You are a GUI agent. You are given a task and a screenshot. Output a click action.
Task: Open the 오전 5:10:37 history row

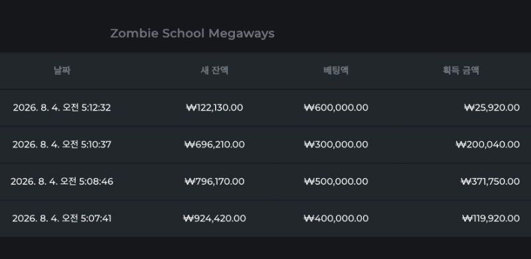[x=265, y=144]
